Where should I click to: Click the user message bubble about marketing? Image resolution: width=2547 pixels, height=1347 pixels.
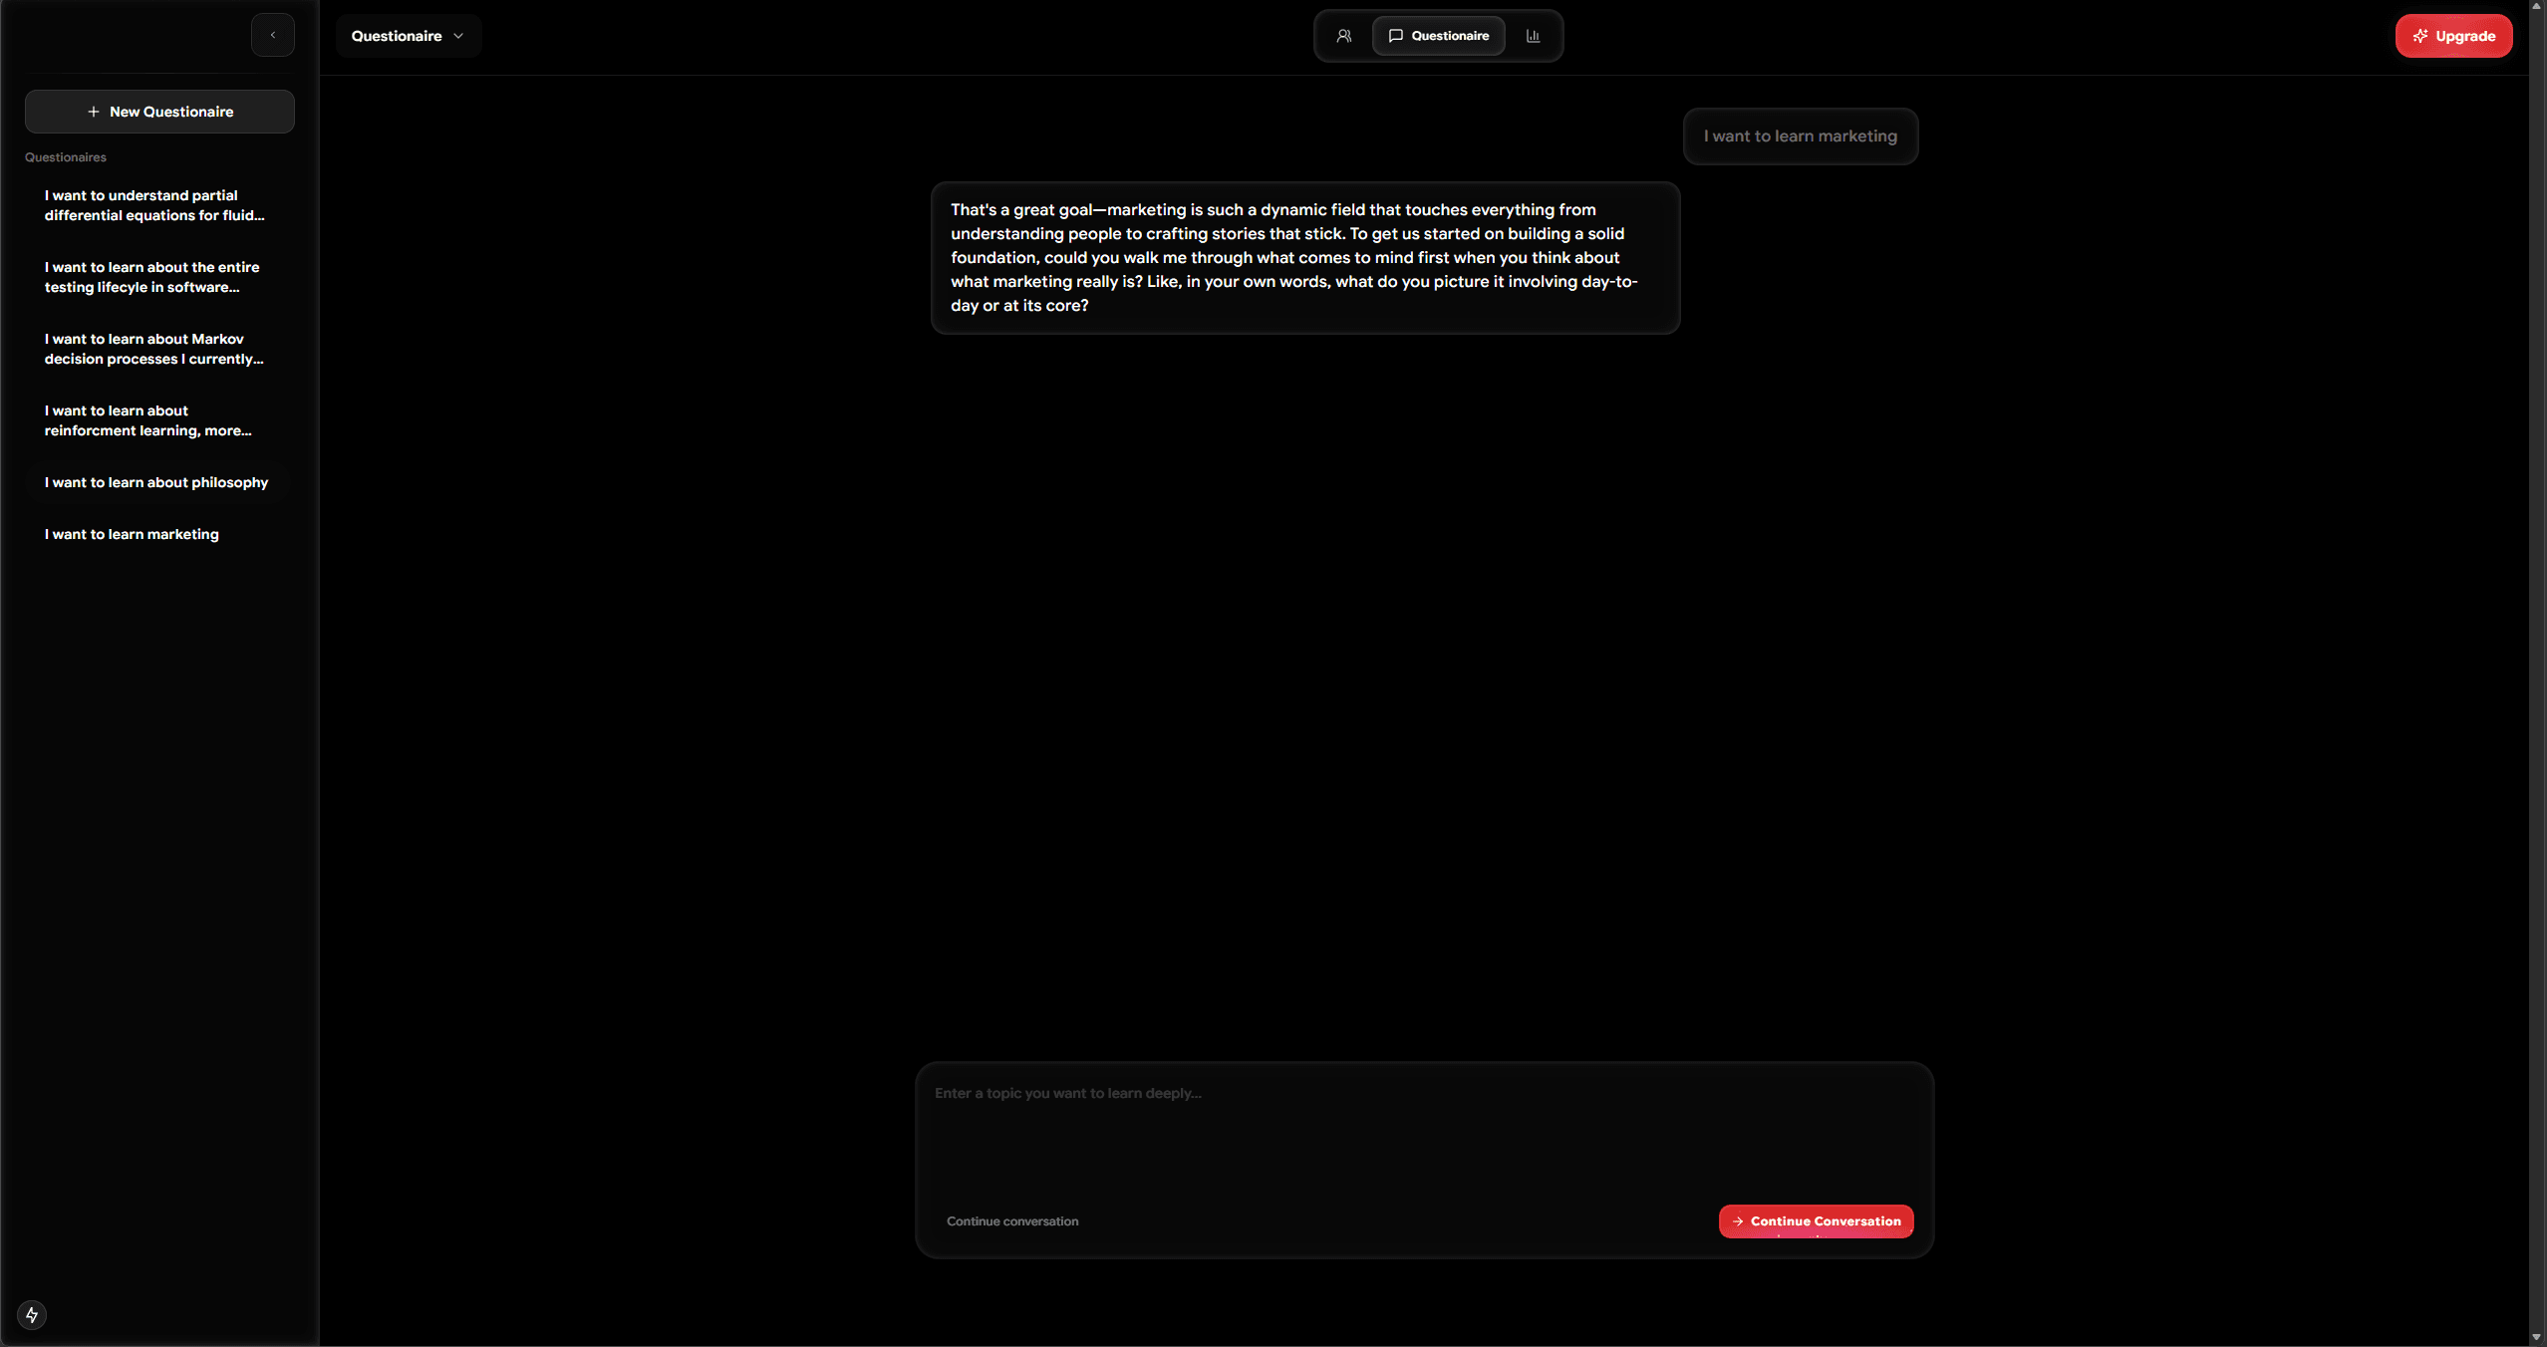click(1800, 136)
